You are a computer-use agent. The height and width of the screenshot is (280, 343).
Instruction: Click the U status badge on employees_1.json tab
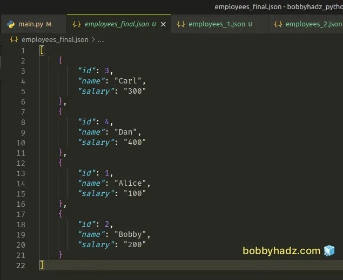(x=250, y=24)
